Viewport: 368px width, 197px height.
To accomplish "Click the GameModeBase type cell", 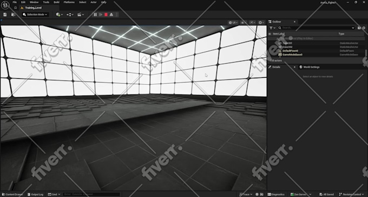I will click(x=349, y=55).
